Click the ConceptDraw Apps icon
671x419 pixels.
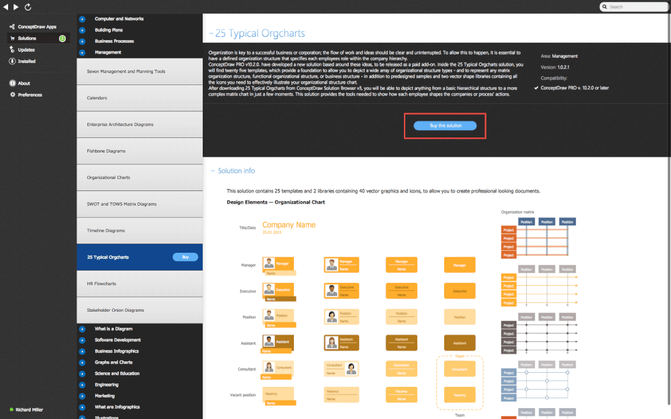pos(12,27)
